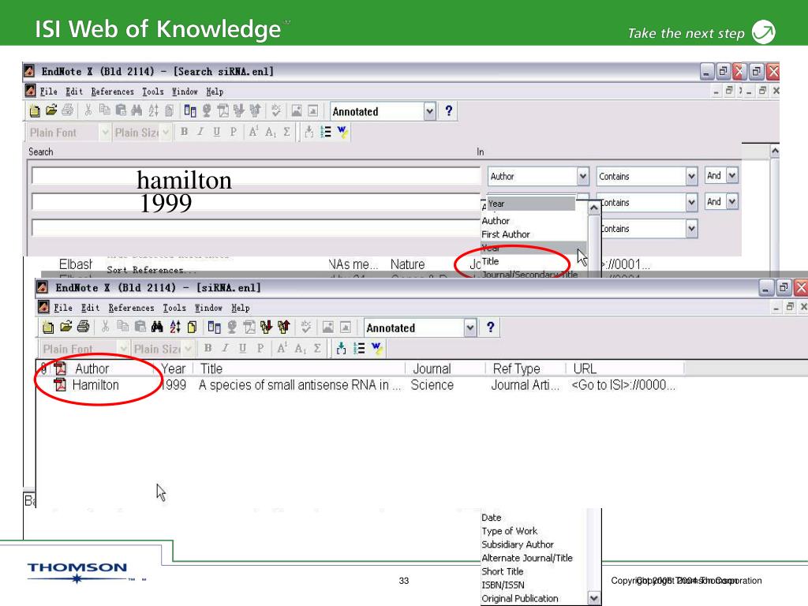Open the third search row's Contains dropdown
The height and width of the screenshot is (606, 808).
[691, 228]
